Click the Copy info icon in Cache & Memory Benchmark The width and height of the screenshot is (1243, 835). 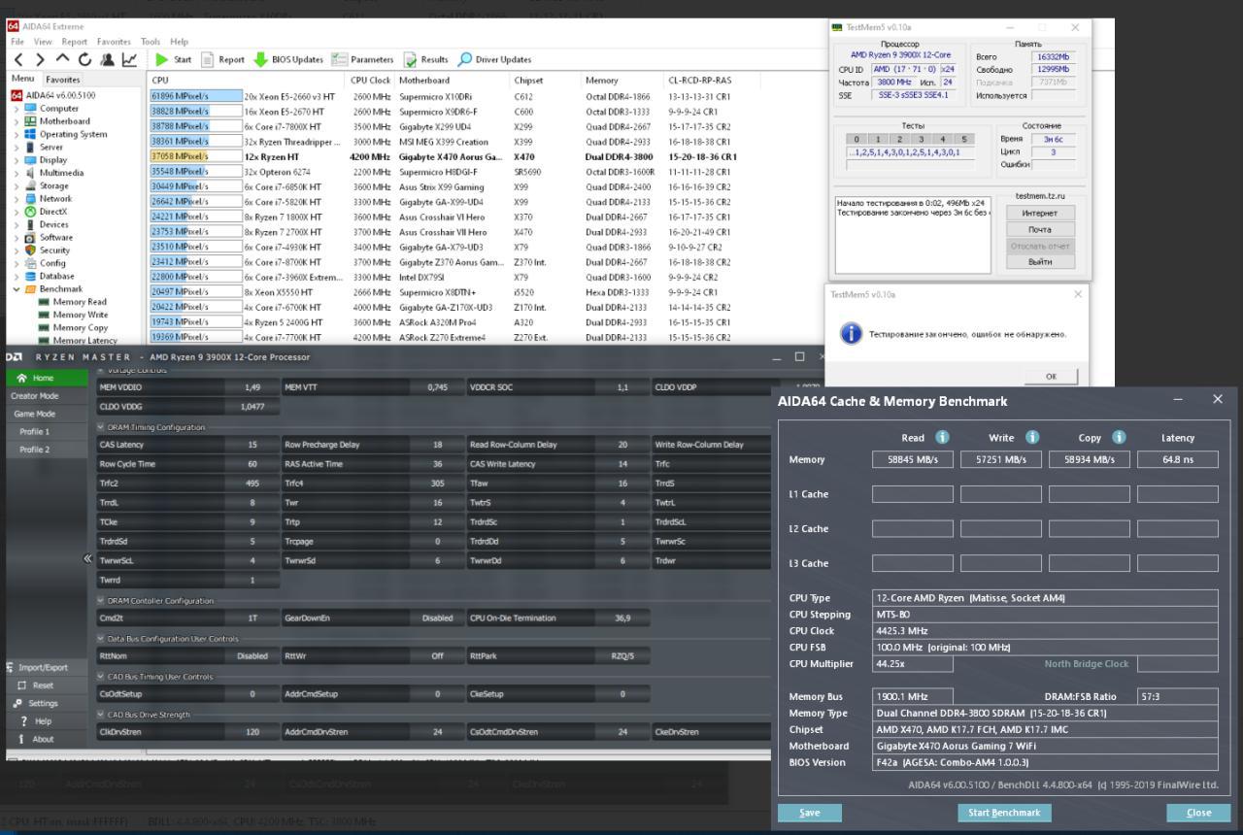[x=1118, y=438]
